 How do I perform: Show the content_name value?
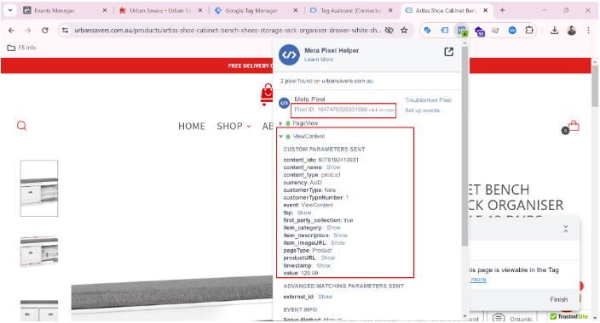(x=333, y=167)
